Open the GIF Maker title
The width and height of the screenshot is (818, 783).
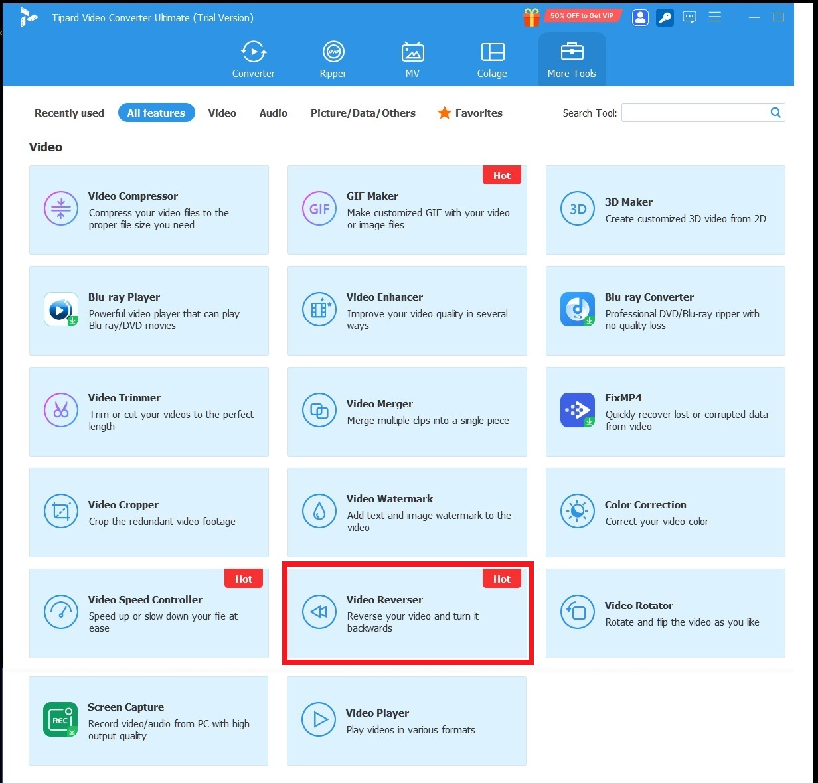(372, 196)
